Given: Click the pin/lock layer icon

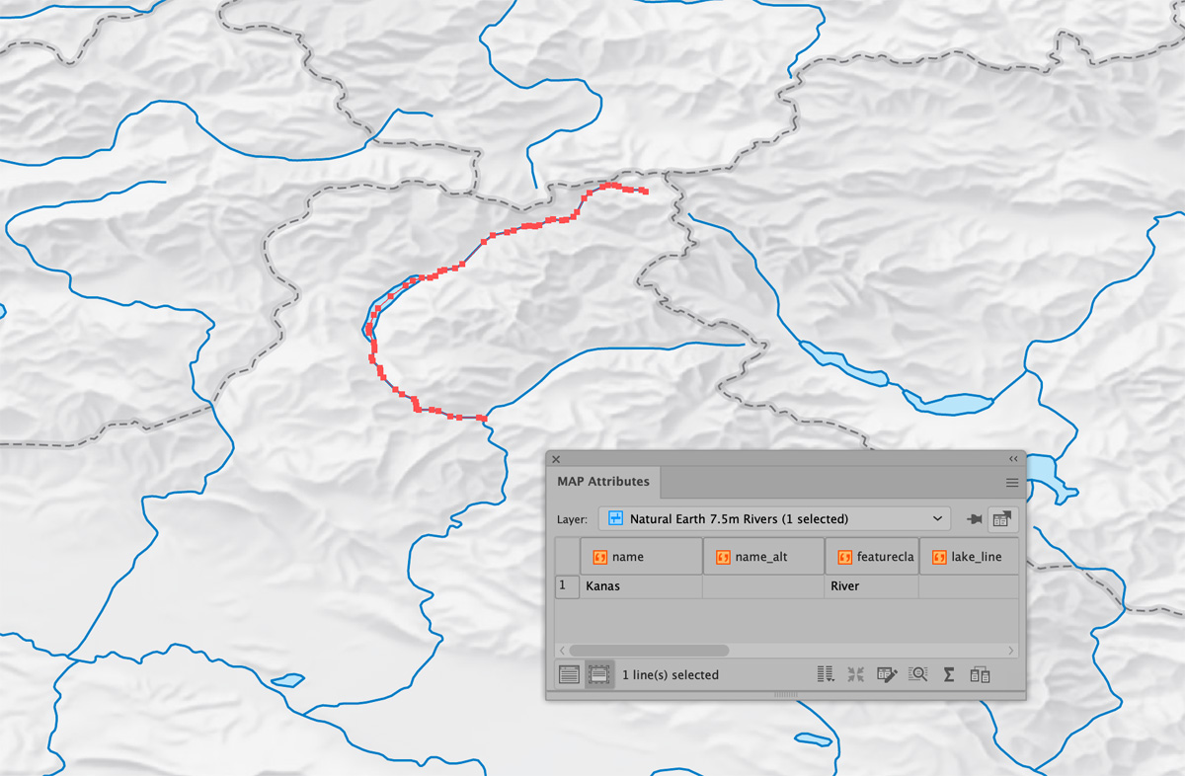Looking at the screenshot, I should tap(973, 519).
